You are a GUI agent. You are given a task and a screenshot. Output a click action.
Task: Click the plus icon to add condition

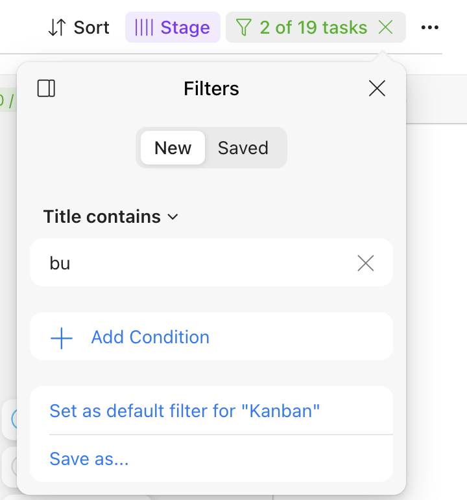[62, 337]
